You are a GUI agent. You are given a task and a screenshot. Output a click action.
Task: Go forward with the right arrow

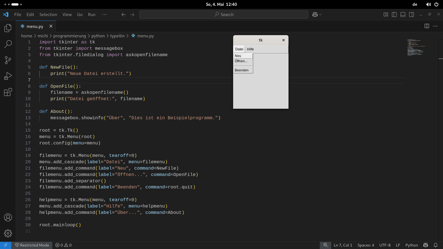point(132,15)
